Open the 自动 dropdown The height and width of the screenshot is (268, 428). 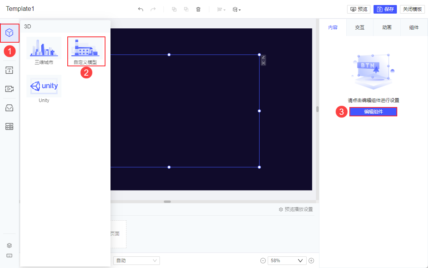136,261
